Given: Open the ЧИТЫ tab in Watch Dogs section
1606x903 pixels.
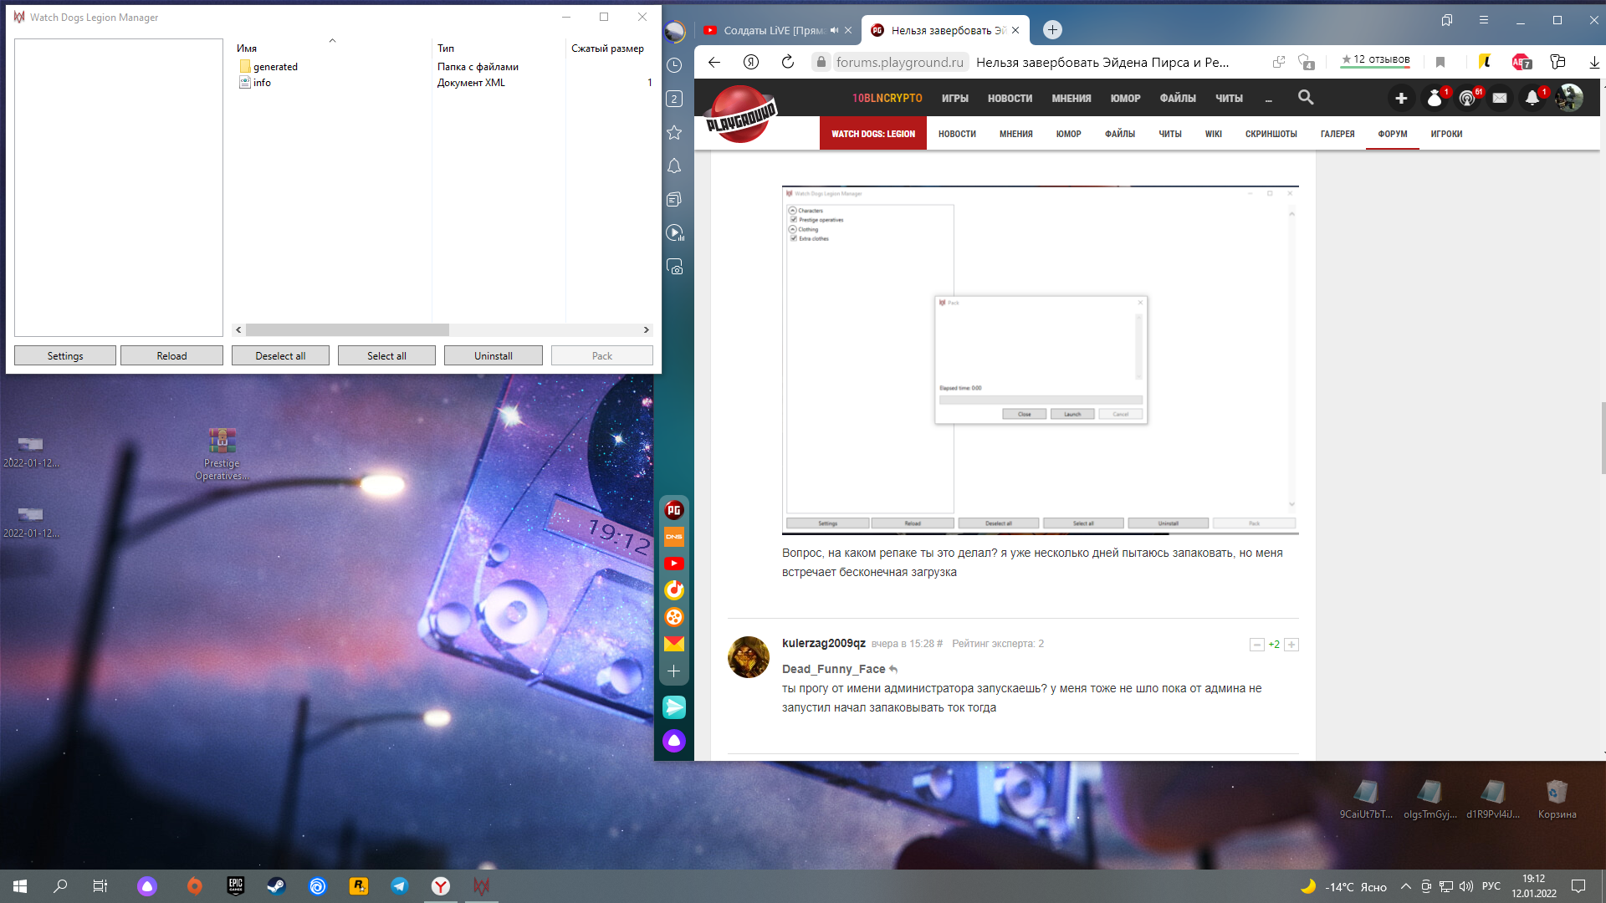Looking at the screenshot, I should [x=1169, y=134].
